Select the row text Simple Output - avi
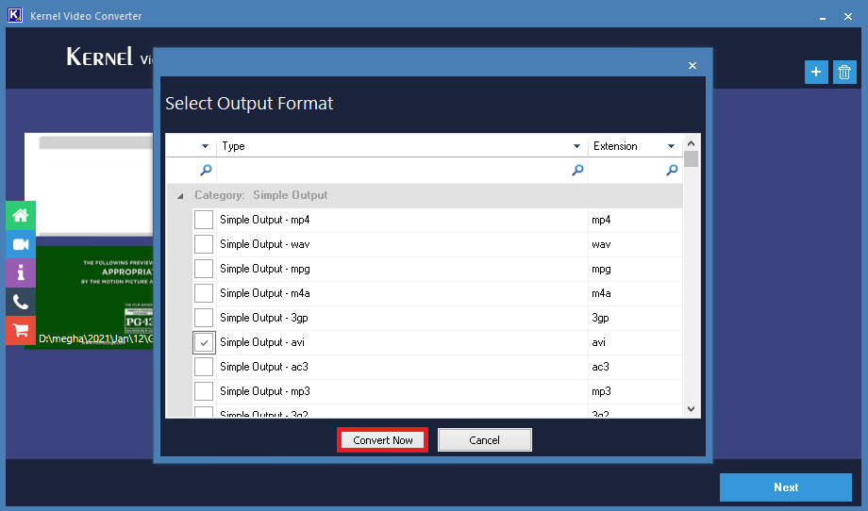This screenshot has width=868, height=511. click(262, 342)
